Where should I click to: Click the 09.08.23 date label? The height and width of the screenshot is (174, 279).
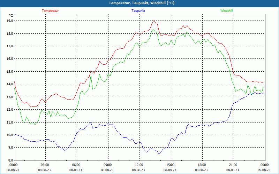tap(265, 170)
